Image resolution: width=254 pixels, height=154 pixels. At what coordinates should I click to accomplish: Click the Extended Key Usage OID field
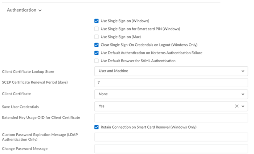[171, 118]
